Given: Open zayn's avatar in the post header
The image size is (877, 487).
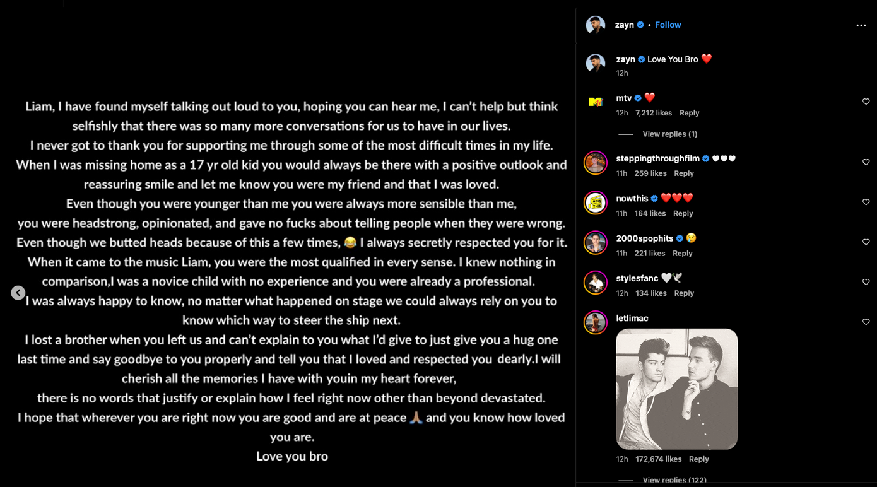Looking at the screenshot, I should [596, 25].
